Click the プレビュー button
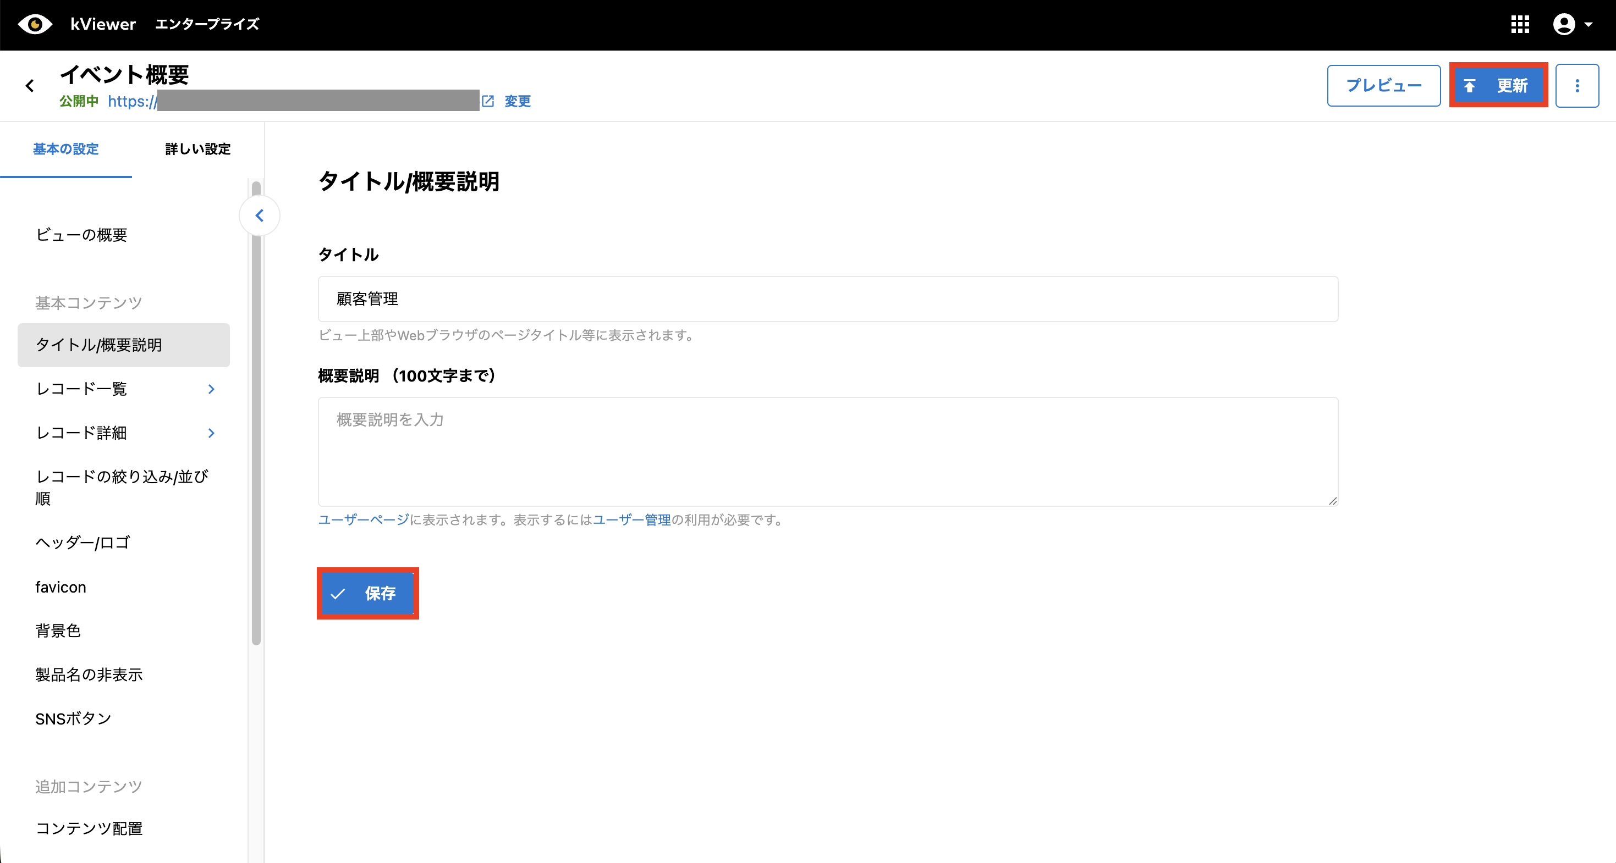 (x=1383, y=86)
